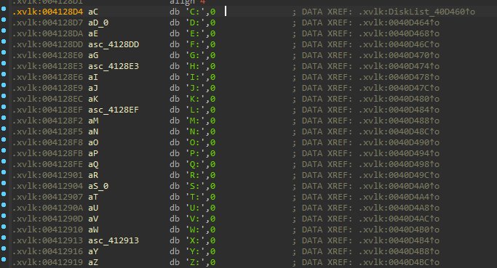
Task: Follow the xref to .xvlk:0040D4A0
Action: pos(399,186)
